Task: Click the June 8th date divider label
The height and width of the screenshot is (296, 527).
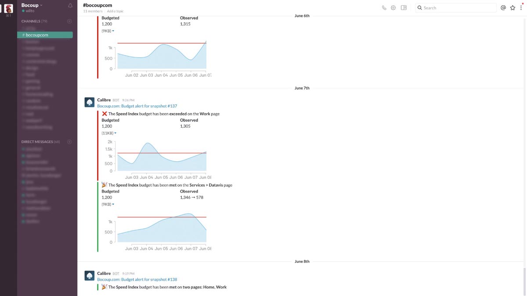Action: point(302,261)
